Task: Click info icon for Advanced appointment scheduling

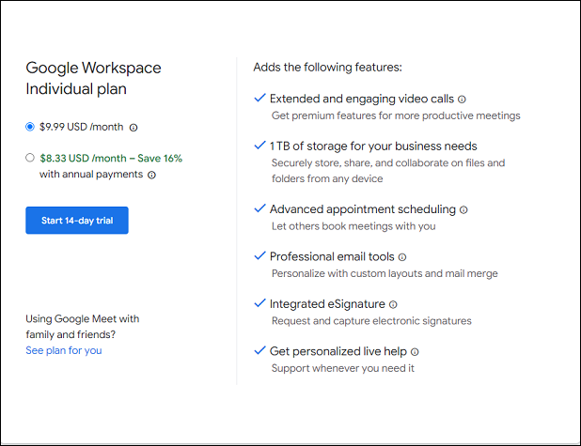Action: pyautogui.click(x=463, y=210)
